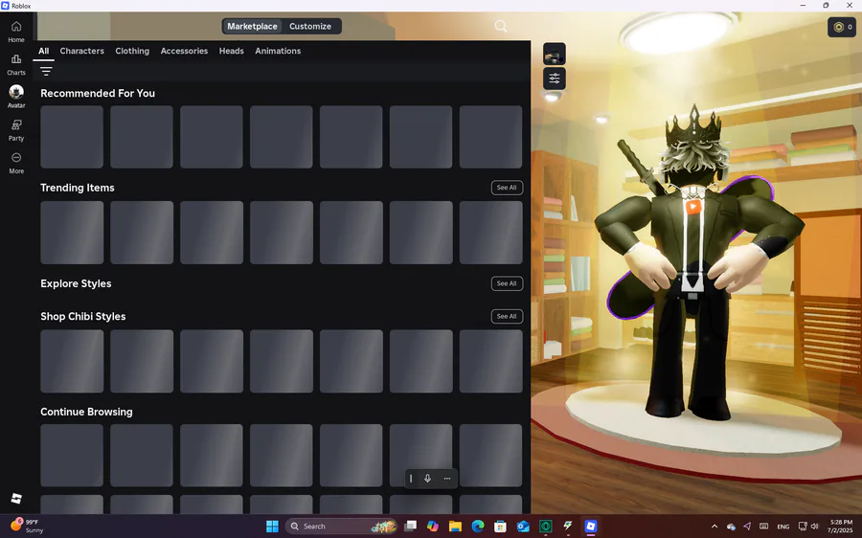
Task: Click the avatar character in preview
Action: [x=695, y=264]
